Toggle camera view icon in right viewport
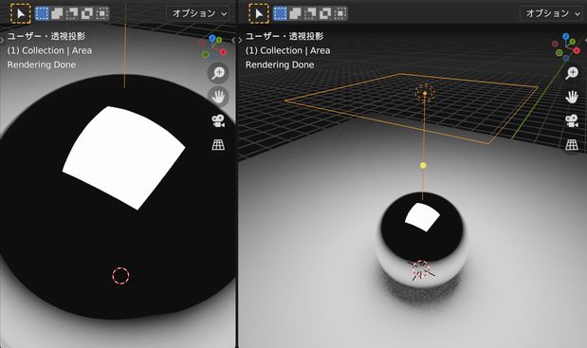 572,120
